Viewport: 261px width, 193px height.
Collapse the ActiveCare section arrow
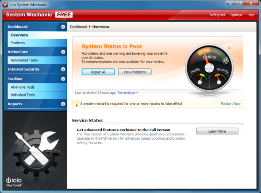coord(63,52)
